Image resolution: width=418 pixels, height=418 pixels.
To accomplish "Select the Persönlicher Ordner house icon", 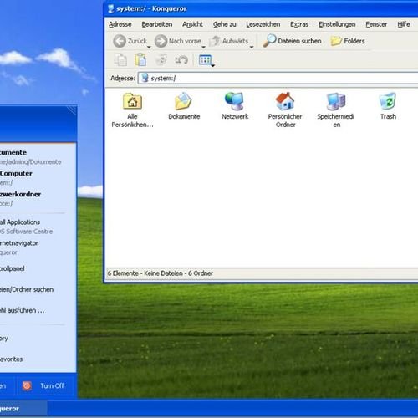I will click(x=285, y=101).
